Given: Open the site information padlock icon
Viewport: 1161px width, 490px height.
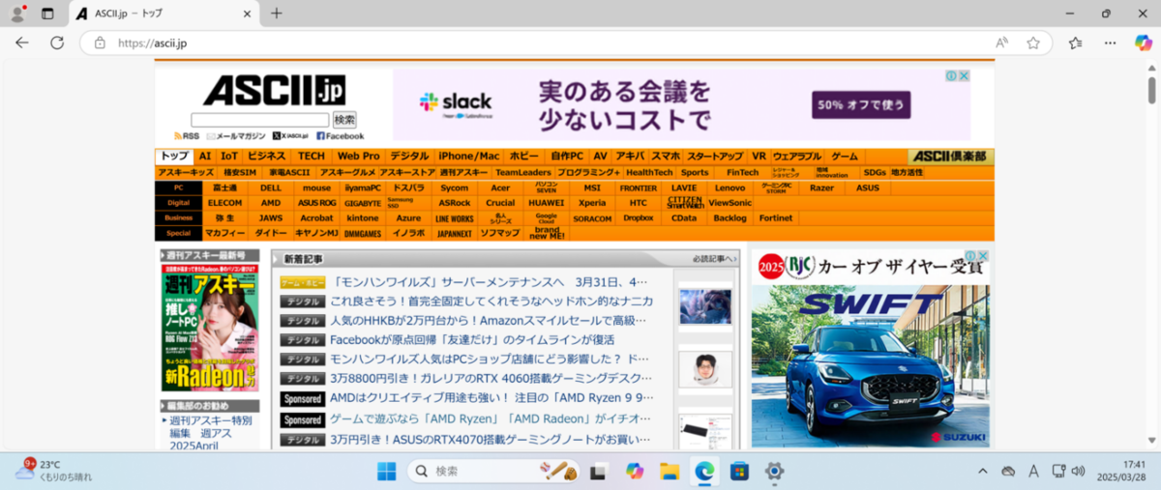Looking at the screenshot, I should (100, 43).
